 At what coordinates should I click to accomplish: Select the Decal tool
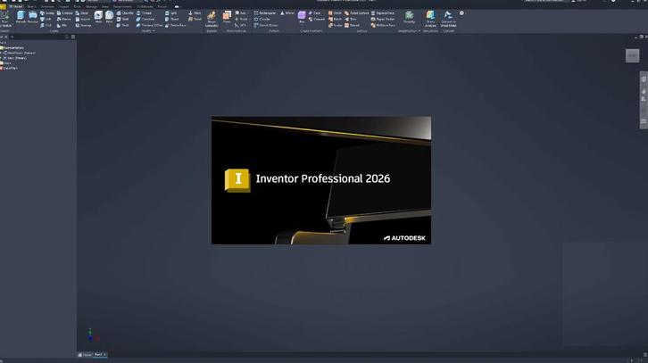(x=82, y=13)
